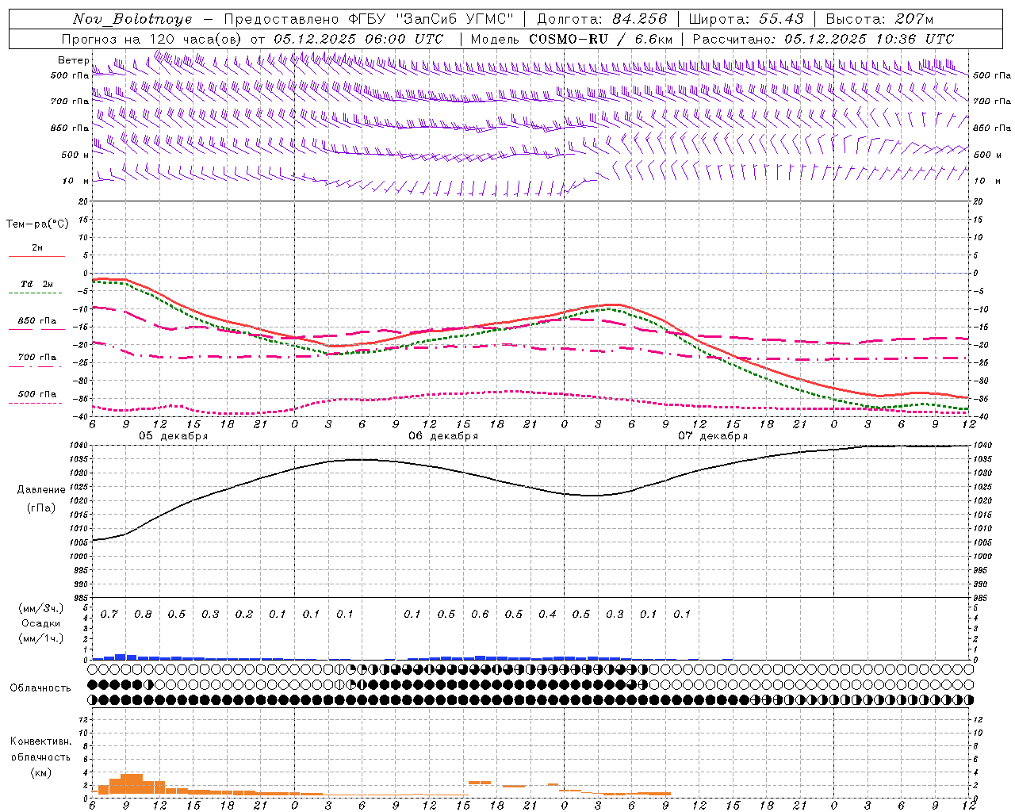Image resolution: width=1015 pixels, height=812 pixels.
Task: Click the 'Осадки' precipitation label
Action: pyautogui.click(x=41, y=623)
